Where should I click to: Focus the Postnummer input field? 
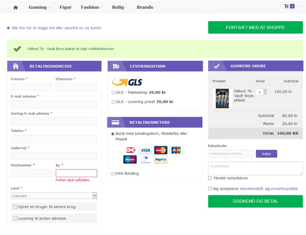[32, 173]
